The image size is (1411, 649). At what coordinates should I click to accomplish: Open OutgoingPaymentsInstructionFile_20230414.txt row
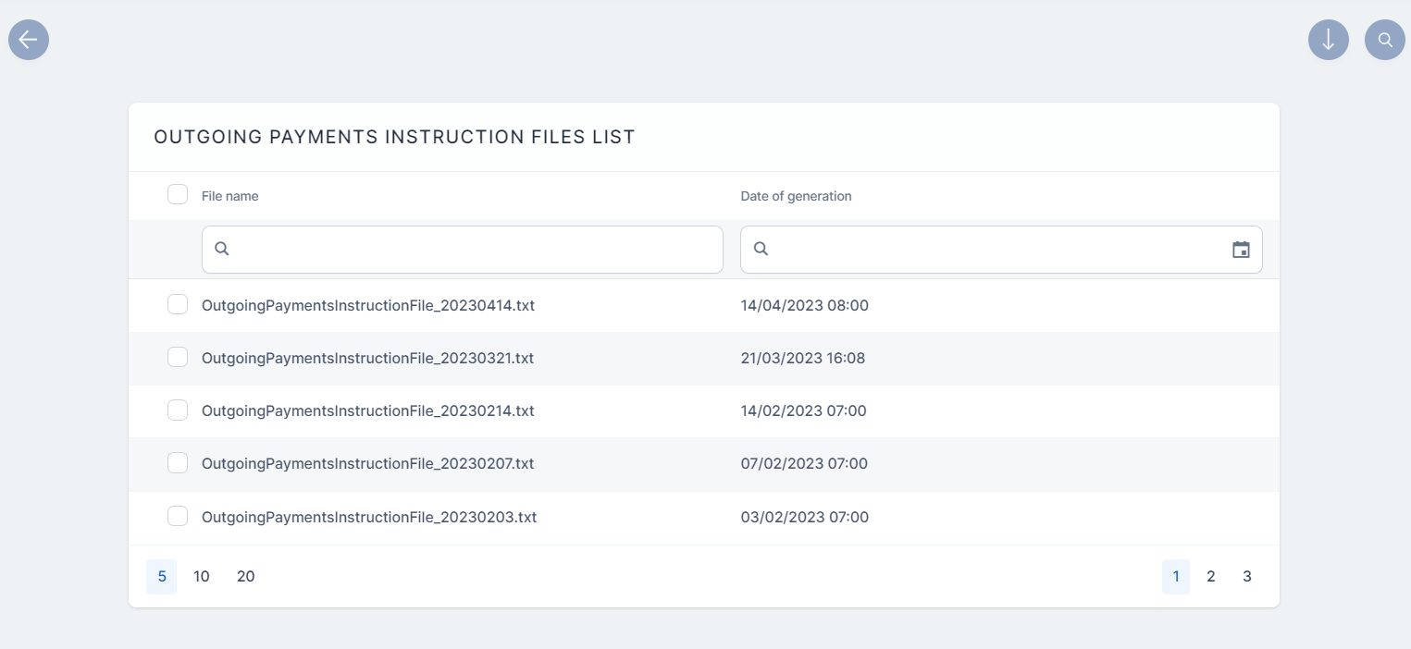pyautogui.click(x=367, y=305)
